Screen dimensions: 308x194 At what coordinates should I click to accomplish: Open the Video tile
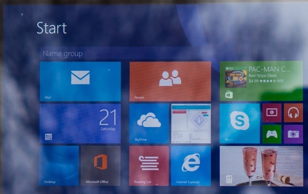click(x=272, y=113)
